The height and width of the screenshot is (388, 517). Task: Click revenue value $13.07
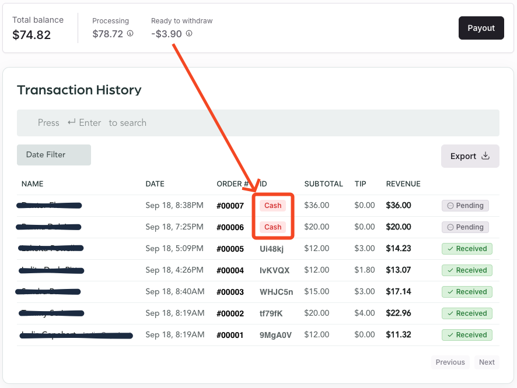(399, 270)
